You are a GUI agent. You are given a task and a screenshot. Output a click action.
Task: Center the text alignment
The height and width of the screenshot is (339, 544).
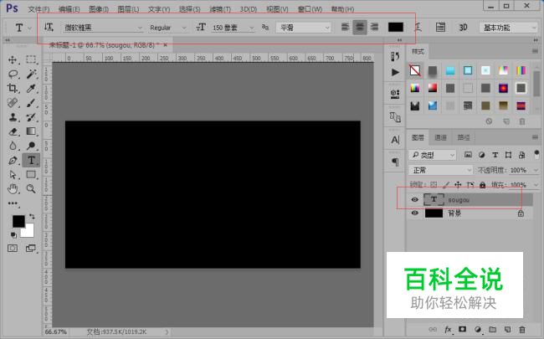click(x=360, y=27)
